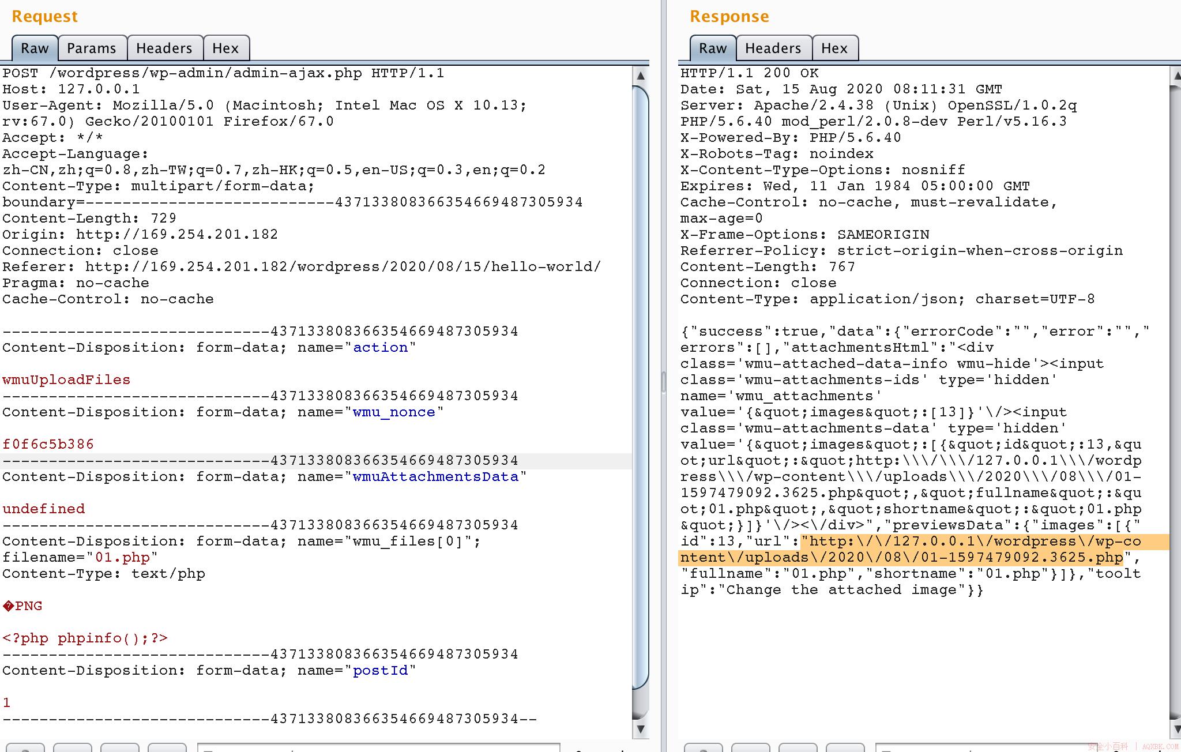This screenshot has height=752, width=1181.
Task: Click the Date: Sat, 15 Aug 2020 header
Action: click(841, 89)
